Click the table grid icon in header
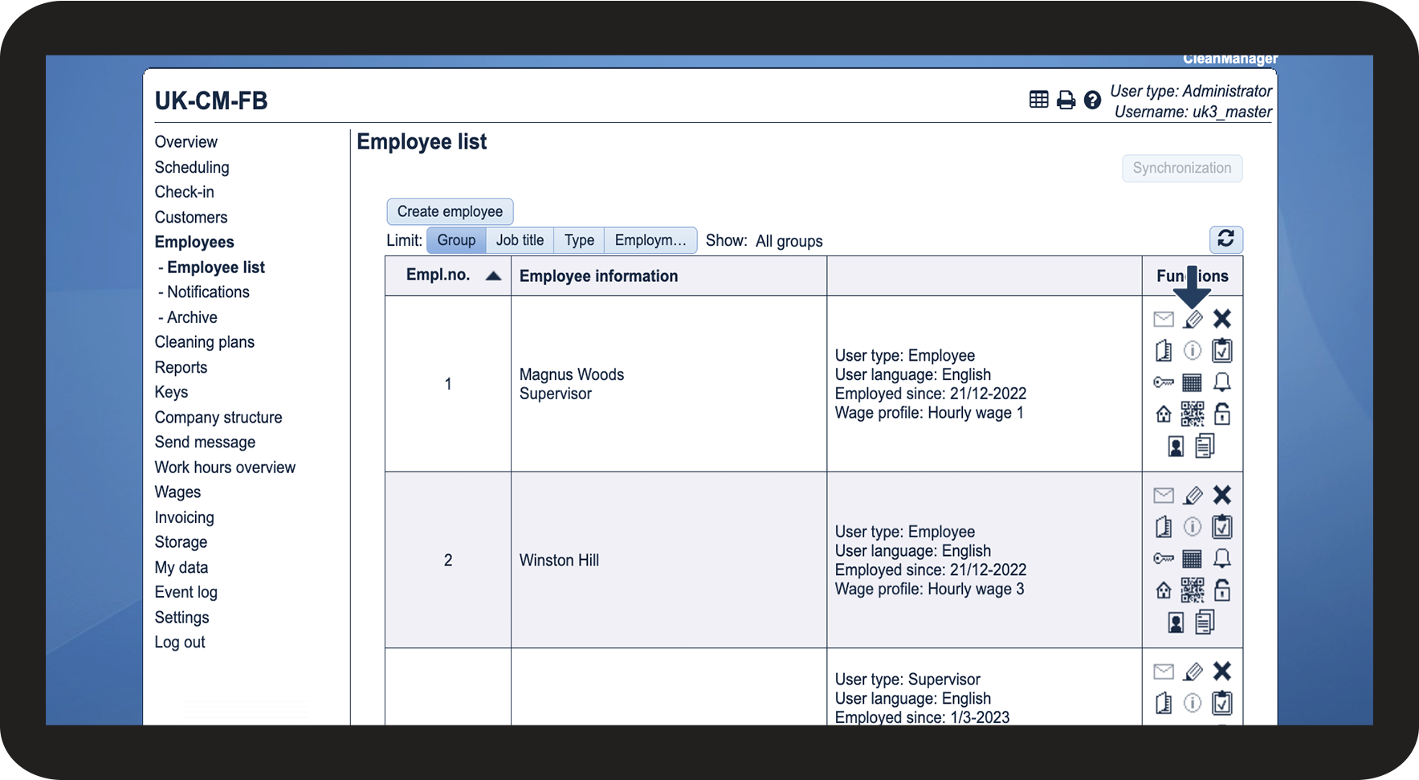The height and width of the screenshot is (780, 1419). click(x=1038, y=100)
